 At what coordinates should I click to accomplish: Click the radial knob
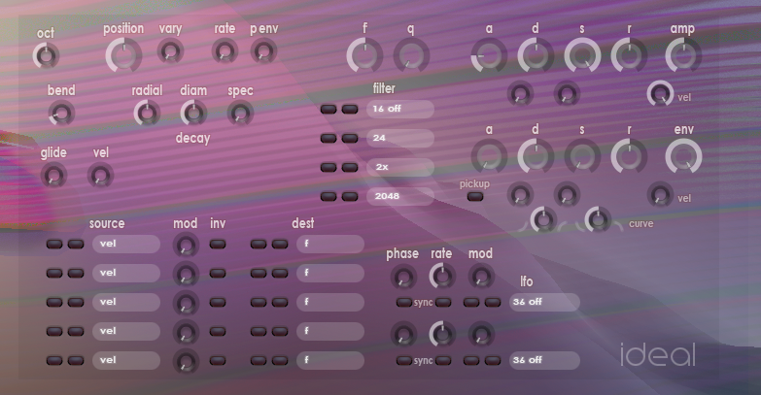147,113
